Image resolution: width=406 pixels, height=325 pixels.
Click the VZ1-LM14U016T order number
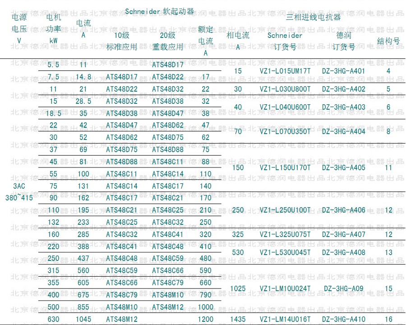tap(285, 320)
